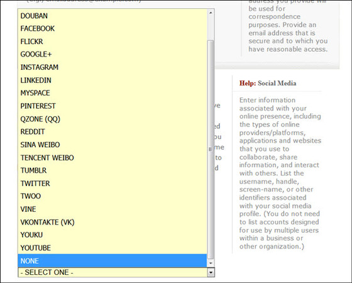Click the scrollbar thumb in the list
The height and width of the screenshot is (283, 352).
[x=211, y=150]
